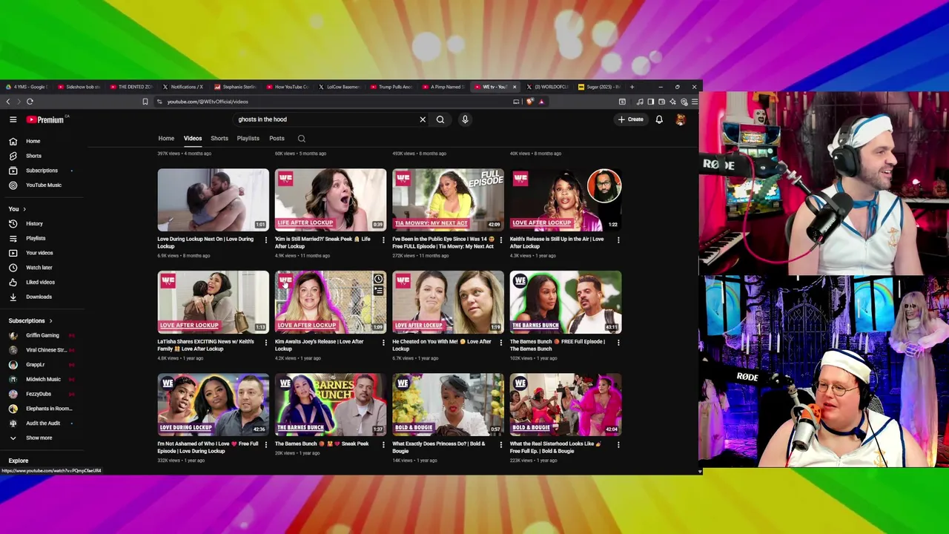Switch to channel Shorts tab
Image resolution: width=949 pixels, height=534 pixels.
coord(219,139)
